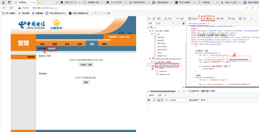Toggle device emulation icon in DevTools
This screenshot has width=259, height=132.
pyautogui.click(x=154, y=19)
